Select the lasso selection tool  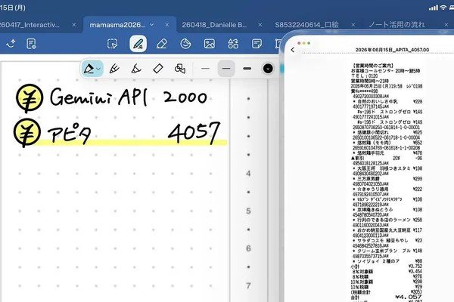click(112, 44)
